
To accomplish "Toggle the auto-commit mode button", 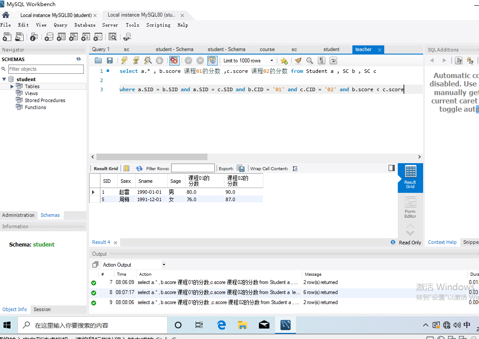I will 212,60.
